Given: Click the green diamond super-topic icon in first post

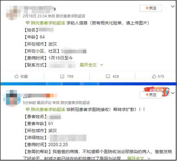Looking at the screenshot, I should [28, 23].
